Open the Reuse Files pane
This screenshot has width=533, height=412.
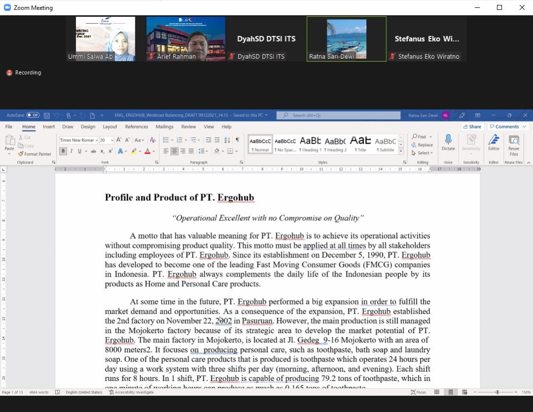[x=514, y=146]
